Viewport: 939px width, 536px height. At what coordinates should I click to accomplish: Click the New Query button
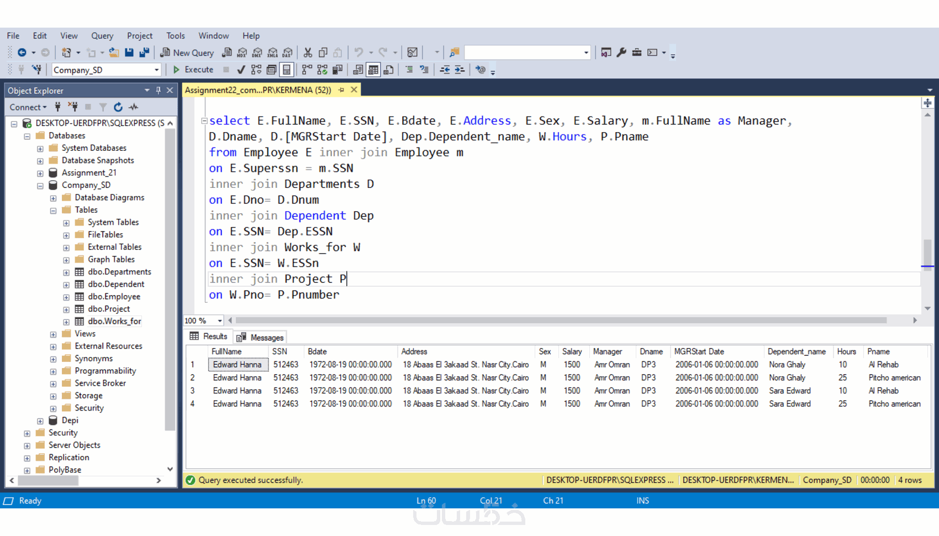point(187,52)
